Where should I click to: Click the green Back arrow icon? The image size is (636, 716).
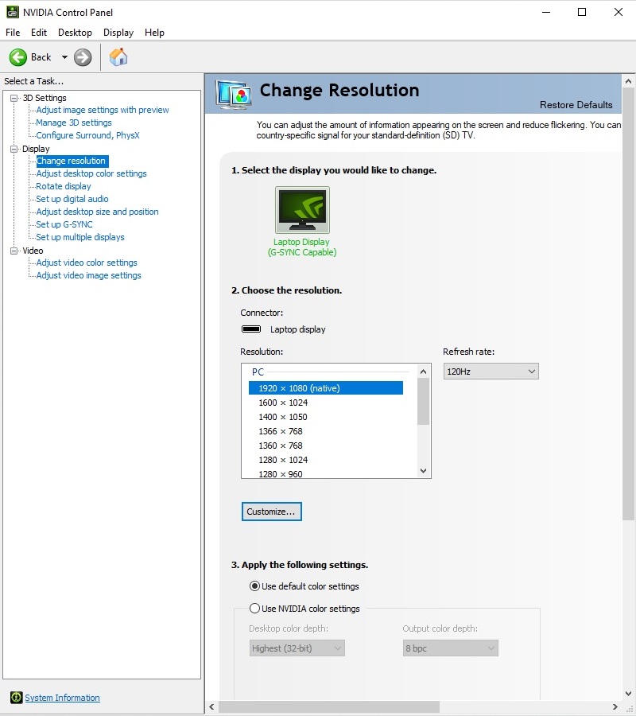pyautogui.click(x=18, y=57)
